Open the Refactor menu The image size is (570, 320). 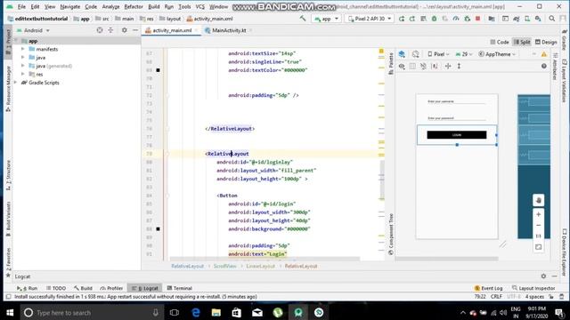tap(134, 6)
